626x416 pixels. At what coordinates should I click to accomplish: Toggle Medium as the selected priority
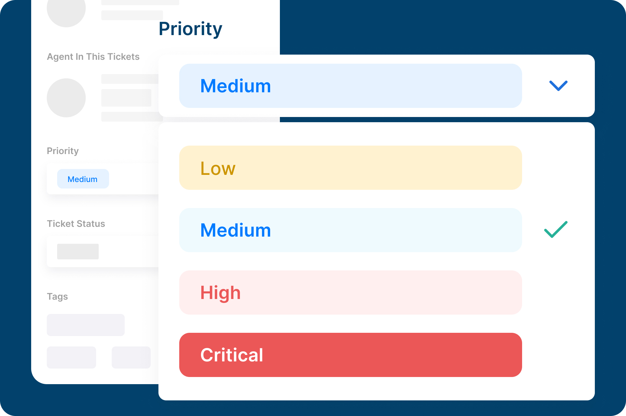pos(350,230)
